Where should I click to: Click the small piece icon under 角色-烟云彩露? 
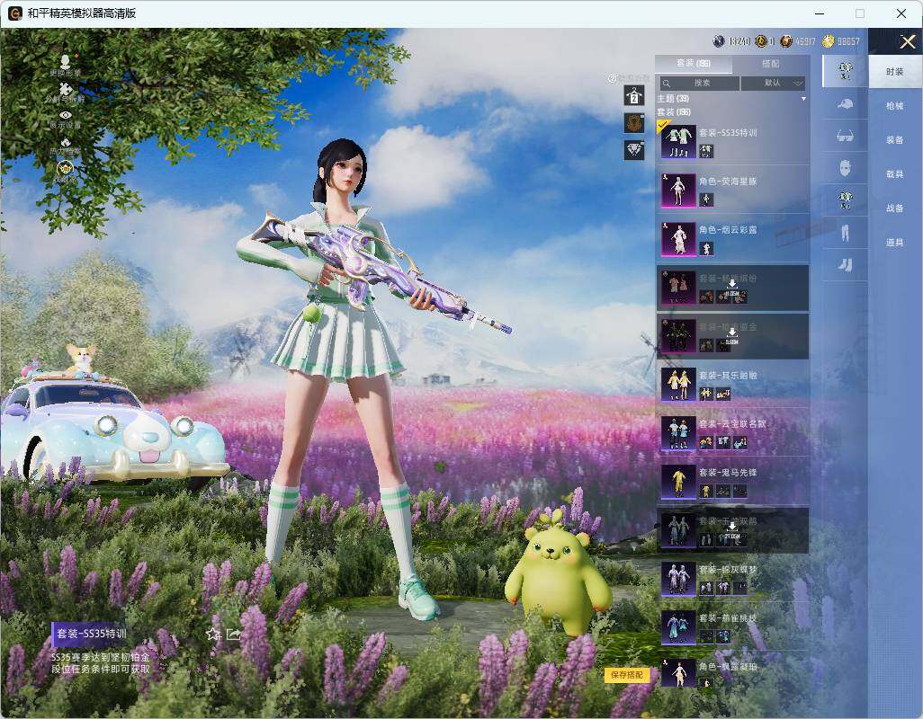point(706,248)
